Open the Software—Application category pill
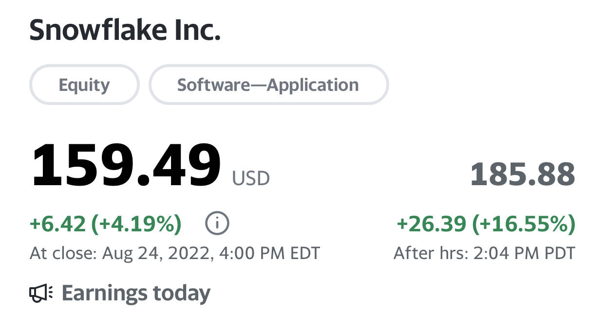The width and height of the screenshot is (605, 330). point(268,85)
